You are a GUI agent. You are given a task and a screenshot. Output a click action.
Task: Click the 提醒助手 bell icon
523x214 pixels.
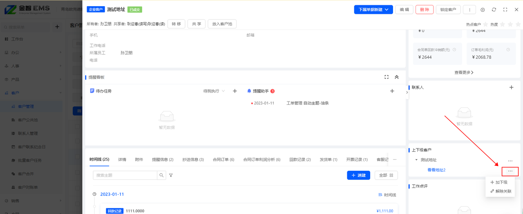(x=249, y=91)
